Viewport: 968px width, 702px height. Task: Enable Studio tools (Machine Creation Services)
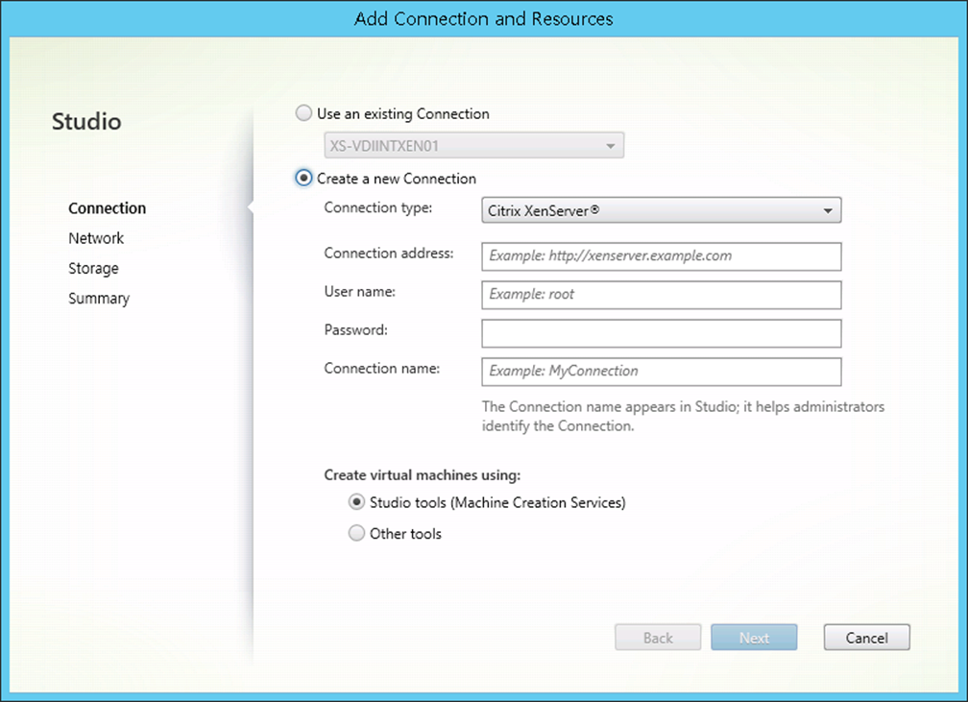tap(356, 502)
